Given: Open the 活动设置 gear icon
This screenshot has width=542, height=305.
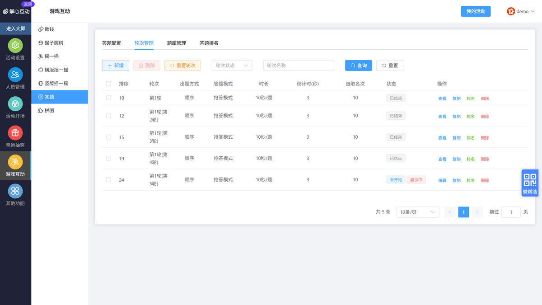Looking at the screenshot, I should tap(15, 45).
